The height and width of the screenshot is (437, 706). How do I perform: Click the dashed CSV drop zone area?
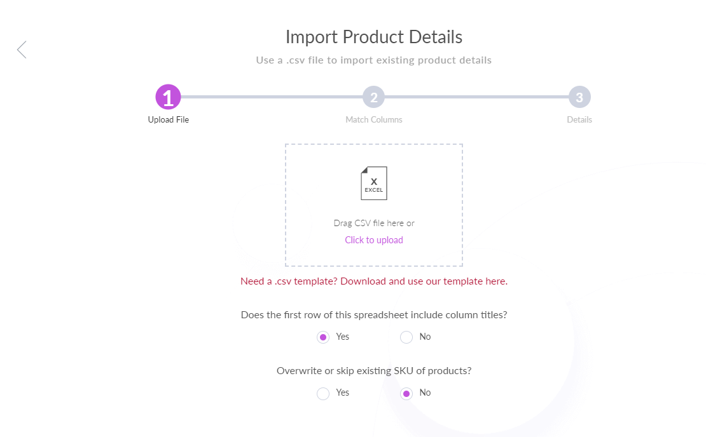[374, 205]
